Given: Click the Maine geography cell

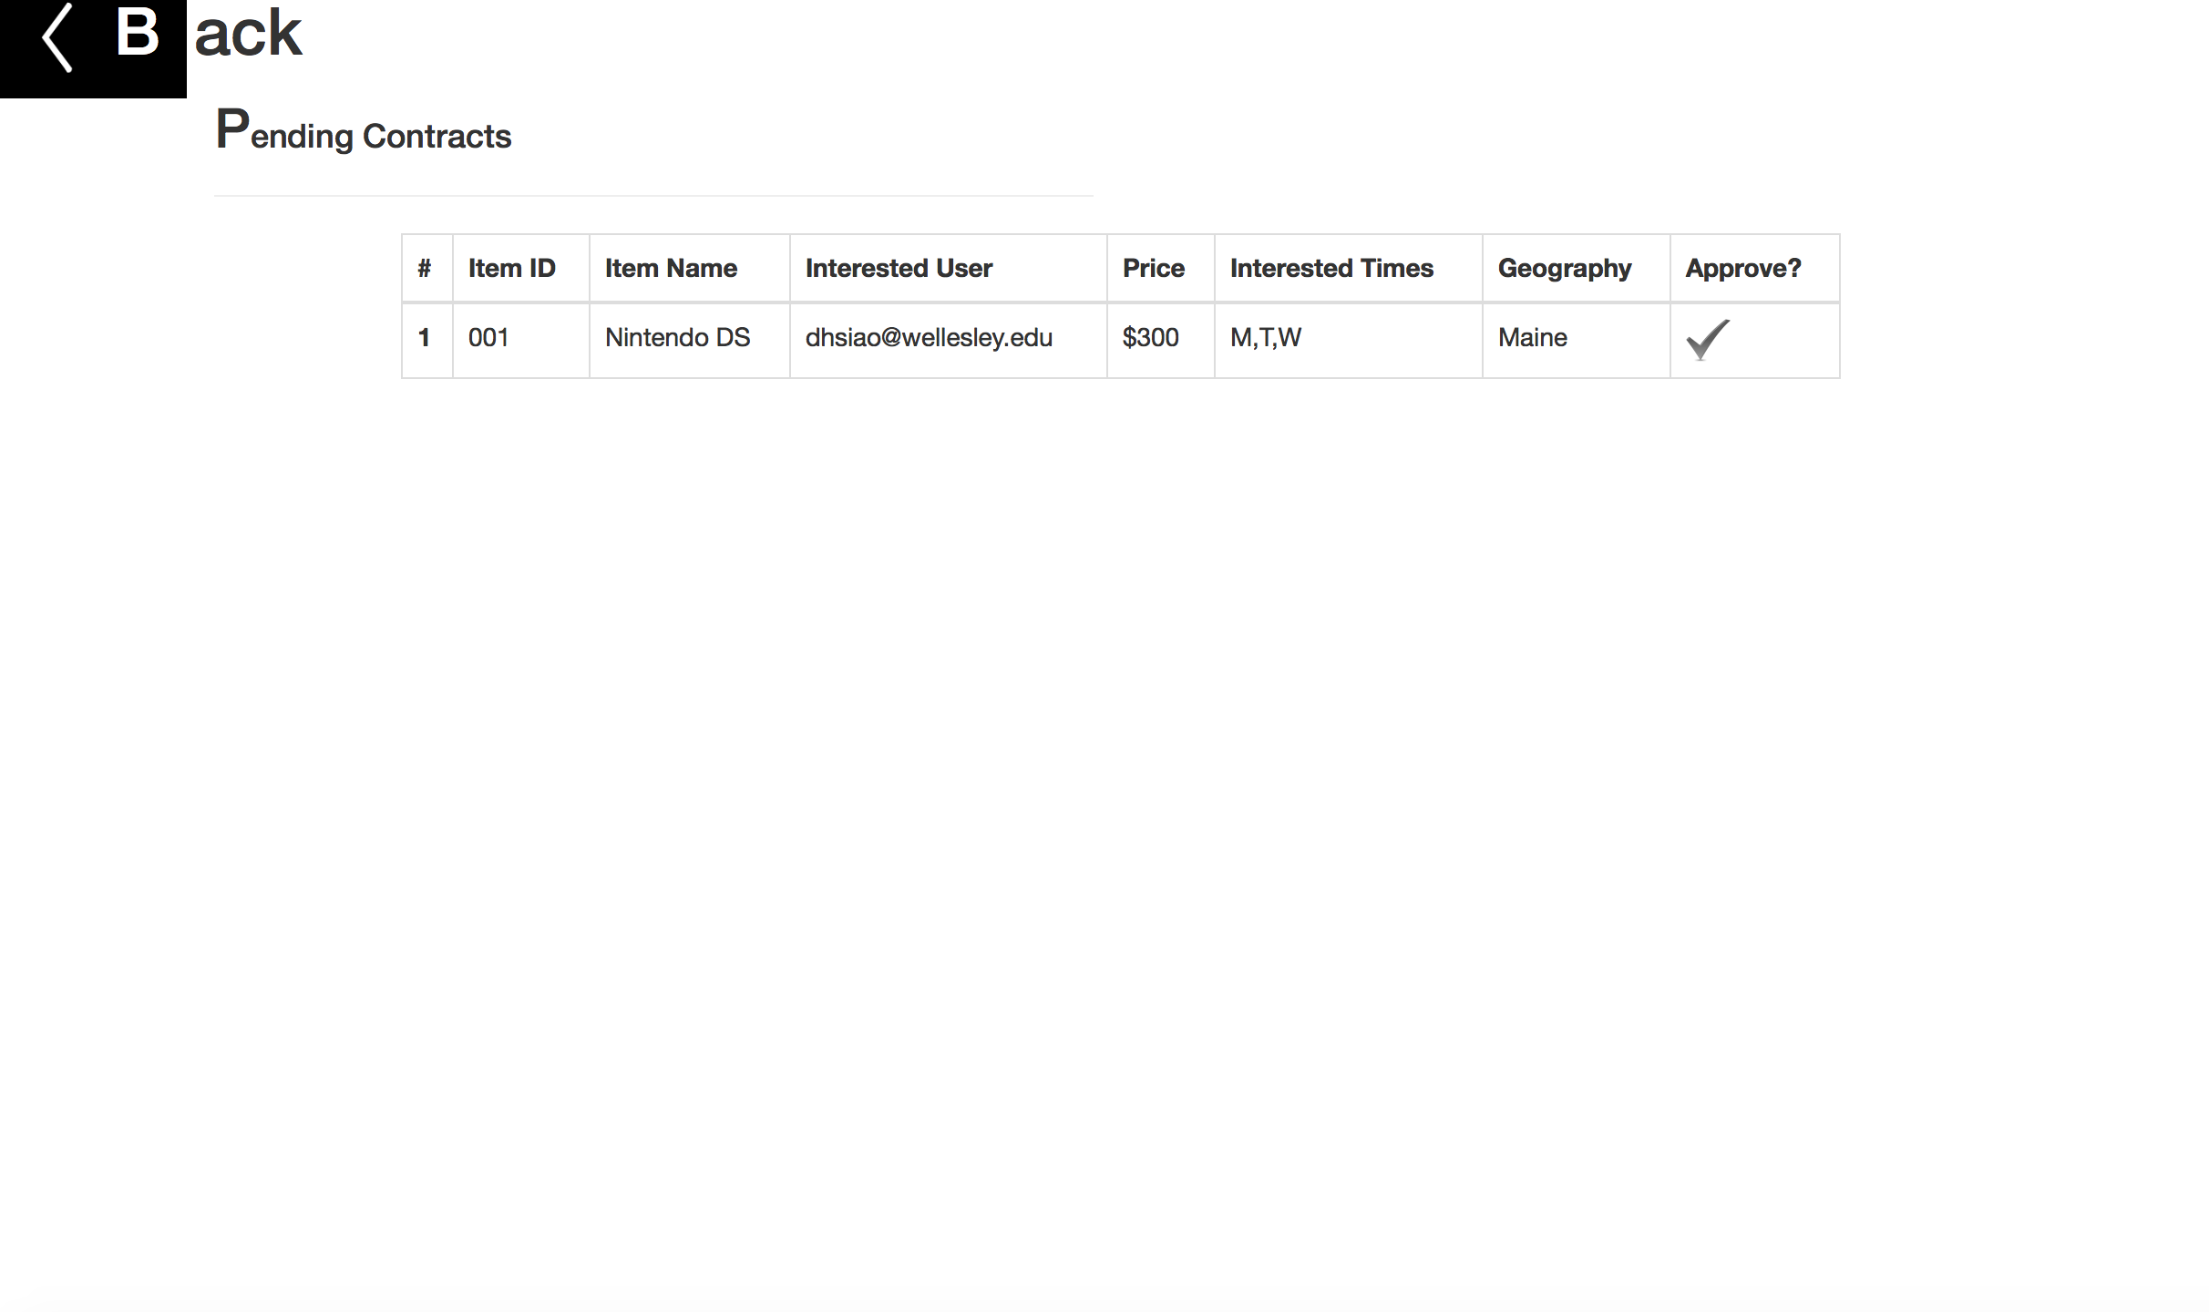Looking at the screenshot, I should point(1533,338).
